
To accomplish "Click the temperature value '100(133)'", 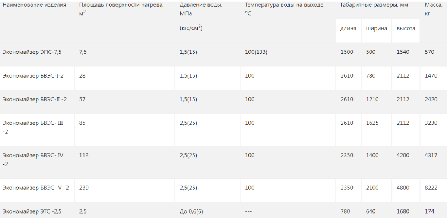I will [x=256, y=52].
